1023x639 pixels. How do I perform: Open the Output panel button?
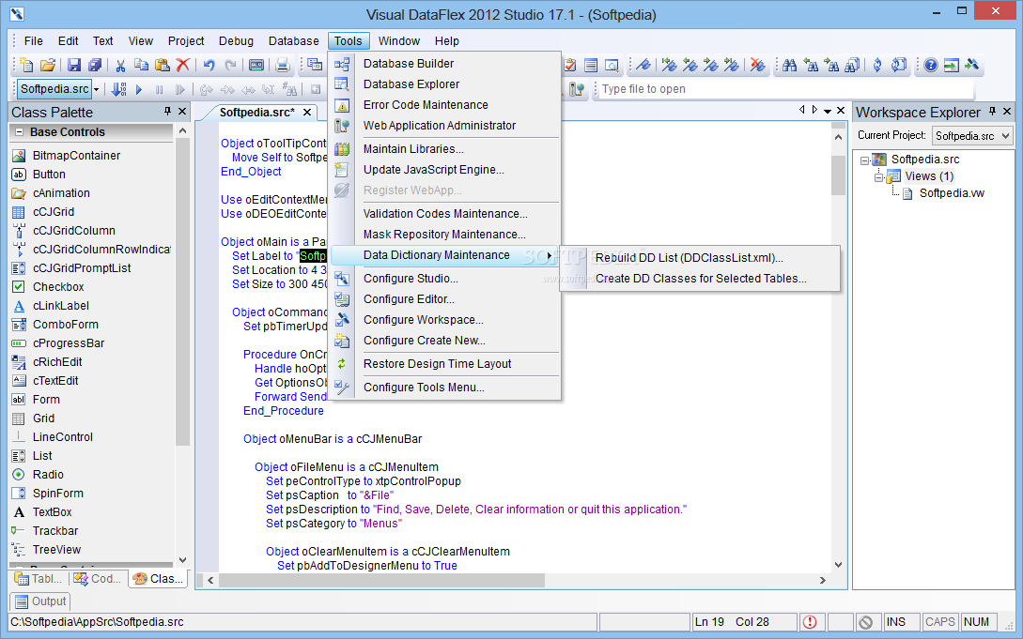[x=40, y=601]
